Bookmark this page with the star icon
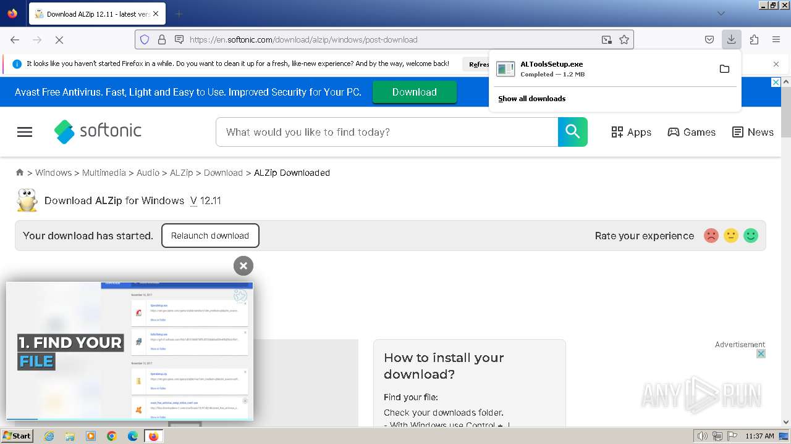Viewport: 791px width, 444px height. [624, 39]
